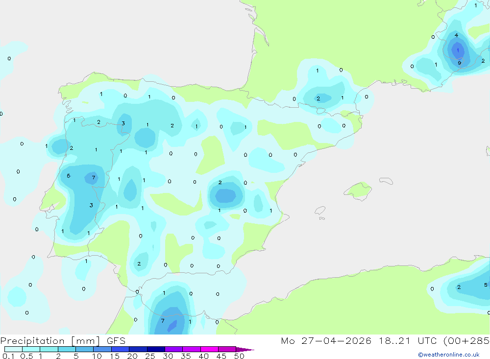Click the 0.1–0.5 mm legend color box
Screen dimensions: 490x359
coord(13,349)
